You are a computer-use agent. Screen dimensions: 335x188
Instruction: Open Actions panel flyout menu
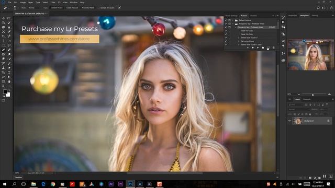click(277, 16)
